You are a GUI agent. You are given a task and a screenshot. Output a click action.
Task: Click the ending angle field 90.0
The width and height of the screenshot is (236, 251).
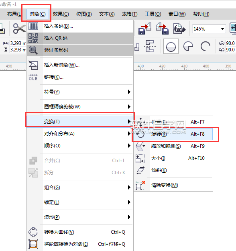coord(230,50)
